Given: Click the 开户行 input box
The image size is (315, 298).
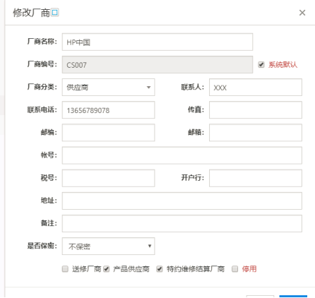Looking at the screenshot, I should [x=256, y=178].
